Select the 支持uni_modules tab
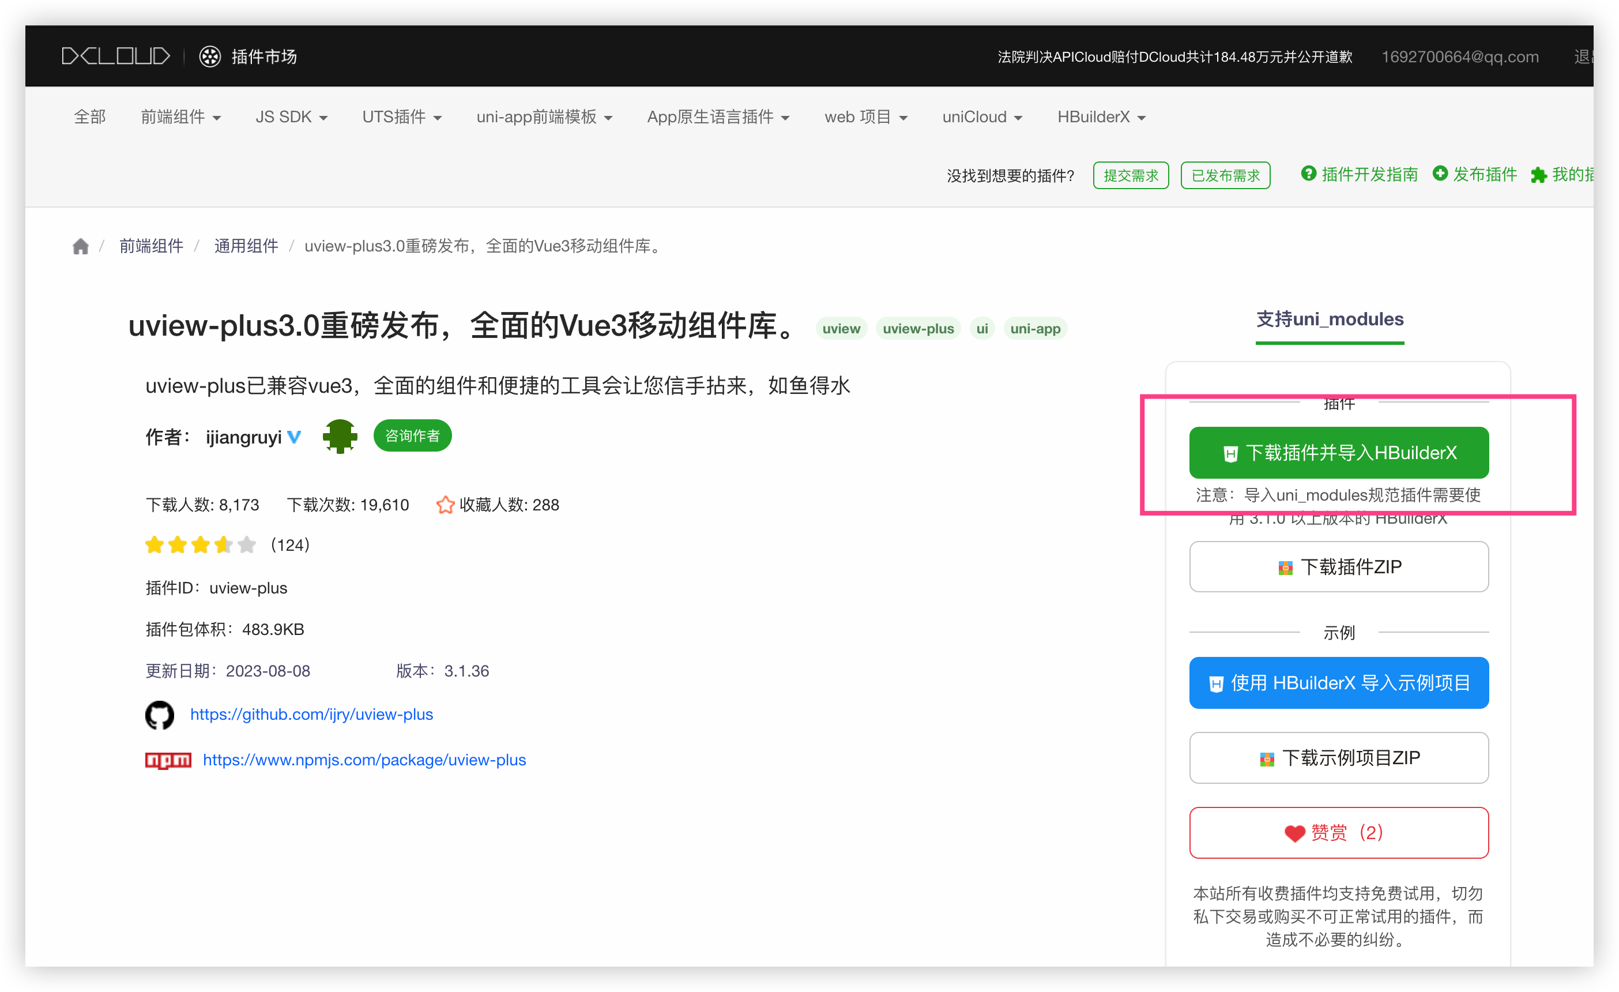Screen dimensions: 1619x992 click(x=1329, y=320)
